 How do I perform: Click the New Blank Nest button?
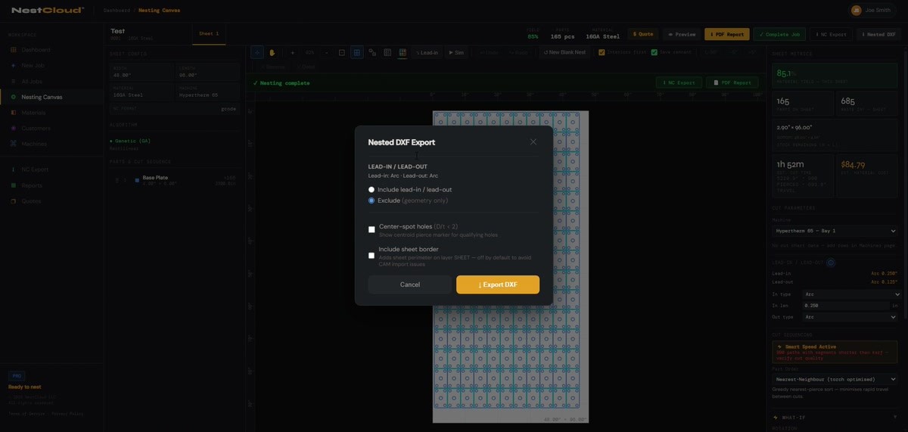click(x=564, y=52)
